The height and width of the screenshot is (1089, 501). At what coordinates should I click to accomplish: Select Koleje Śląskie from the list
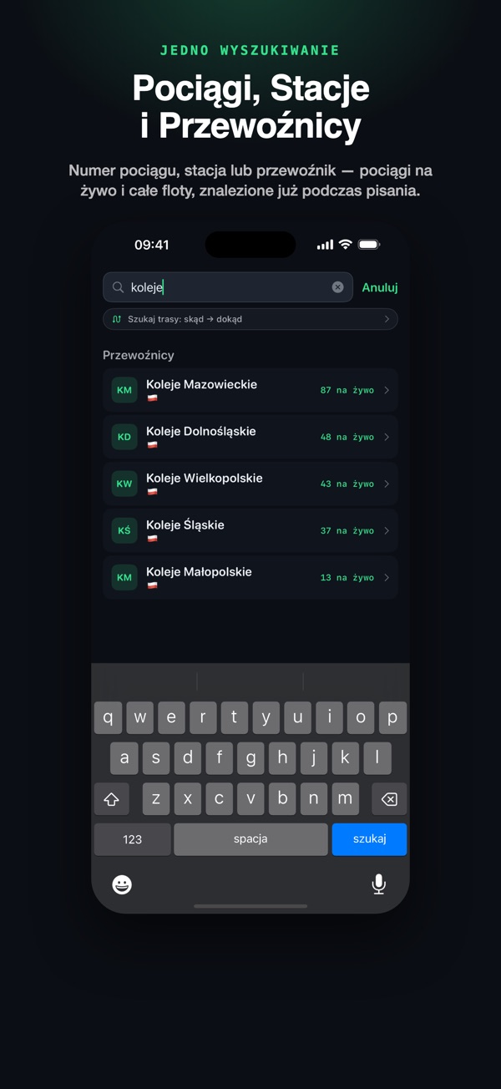(250, 530)
